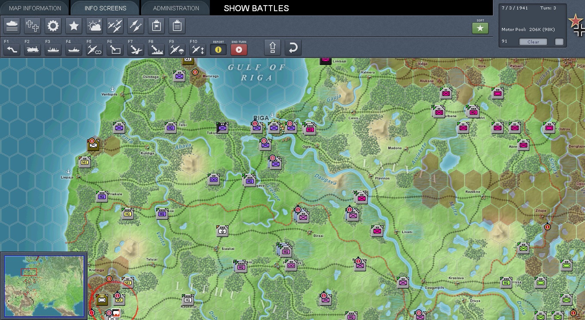Select F2 rail transport mode
The width and height of the screenshot is (585, 320).
point(32,49)
